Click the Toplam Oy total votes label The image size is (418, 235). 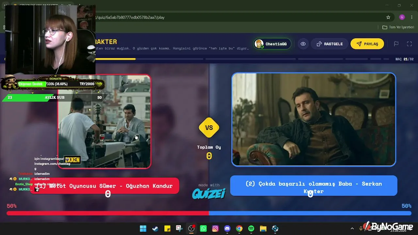[x=209, y=147]
